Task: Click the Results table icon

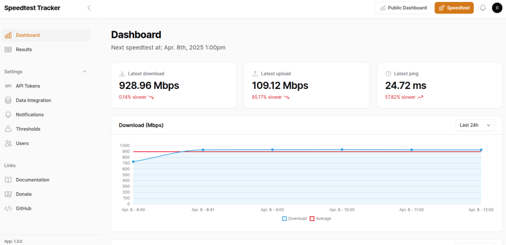Action: click(x=8, y=50)
